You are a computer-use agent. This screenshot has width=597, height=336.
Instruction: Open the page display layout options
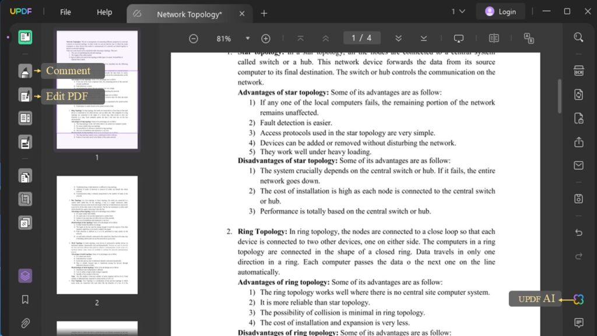pos(494,38)
